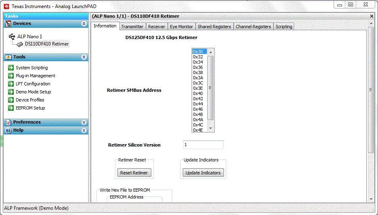
Task: Open the Eye Monitor tab
Action: tap(181, 27)
